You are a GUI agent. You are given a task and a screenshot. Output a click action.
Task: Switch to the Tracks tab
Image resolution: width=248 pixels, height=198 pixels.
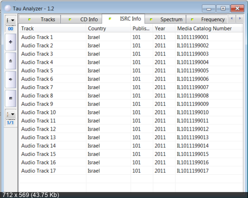coord(40,19)
